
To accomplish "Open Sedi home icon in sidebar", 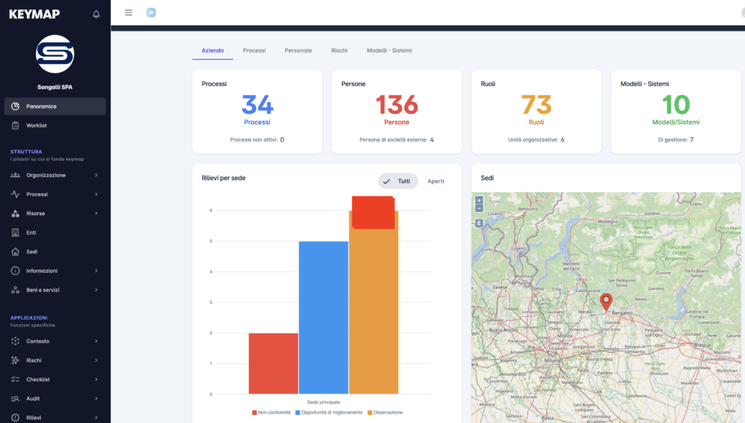I will coord(15,251).
